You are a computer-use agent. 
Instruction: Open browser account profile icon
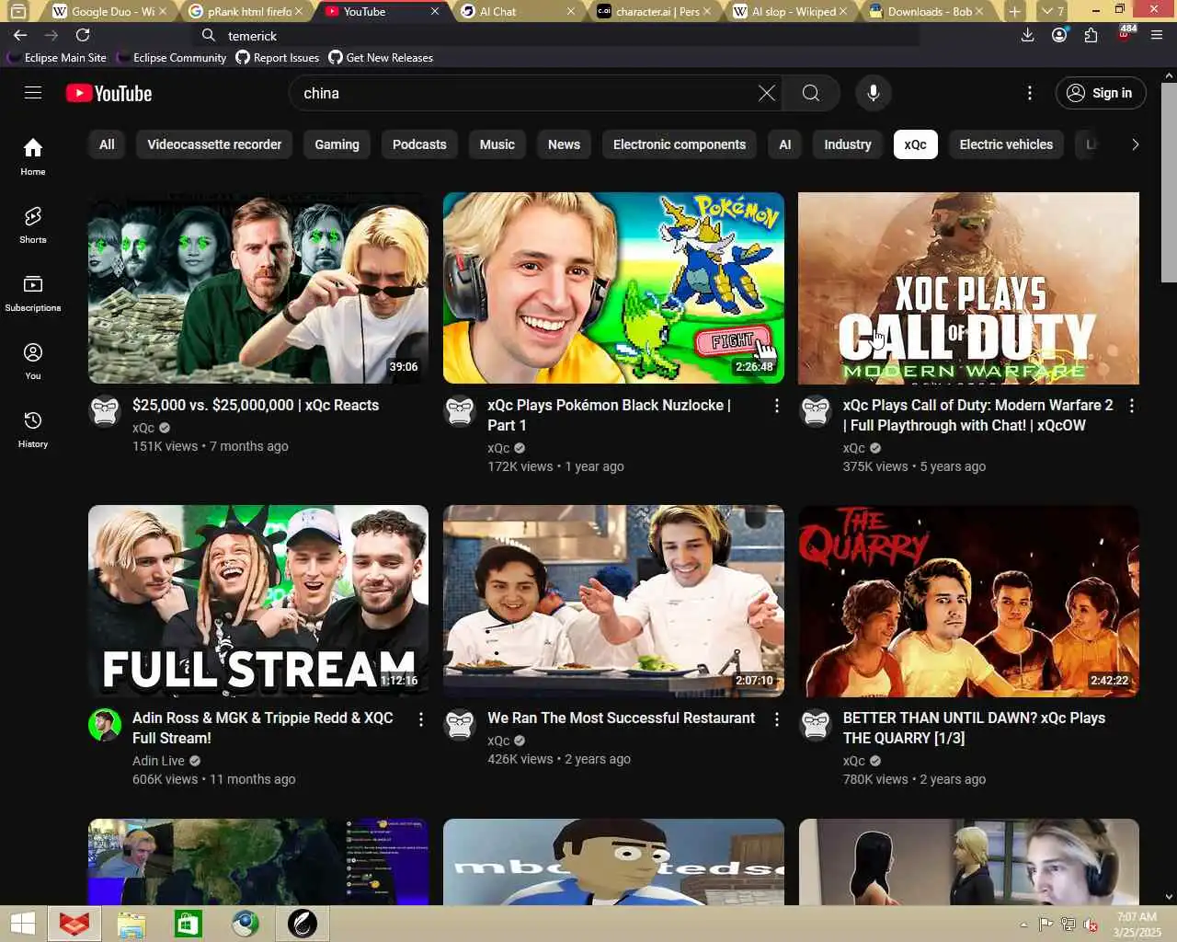[x=1059, y=35]
